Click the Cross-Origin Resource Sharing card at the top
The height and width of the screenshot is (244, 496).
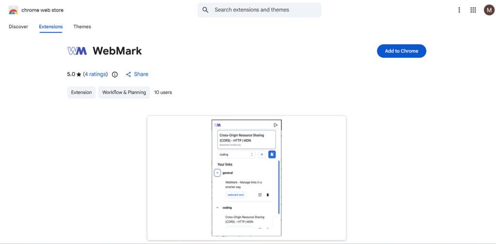pyautogui.click(x=247, y=139)
